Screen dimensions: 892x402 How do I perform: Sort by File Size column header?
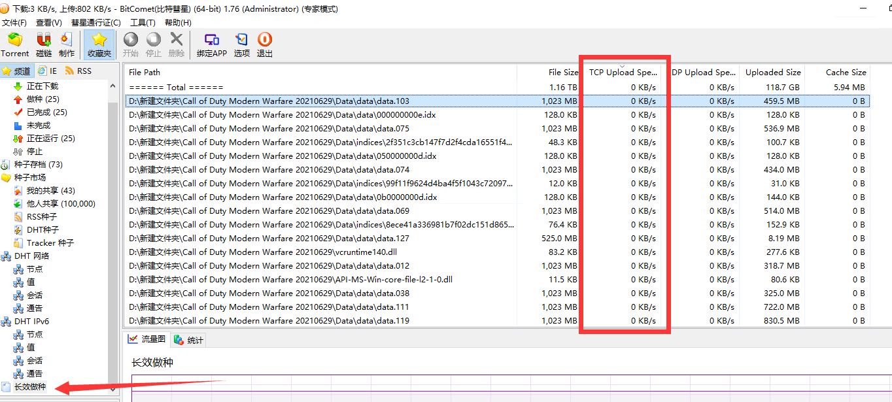point(549,73)
